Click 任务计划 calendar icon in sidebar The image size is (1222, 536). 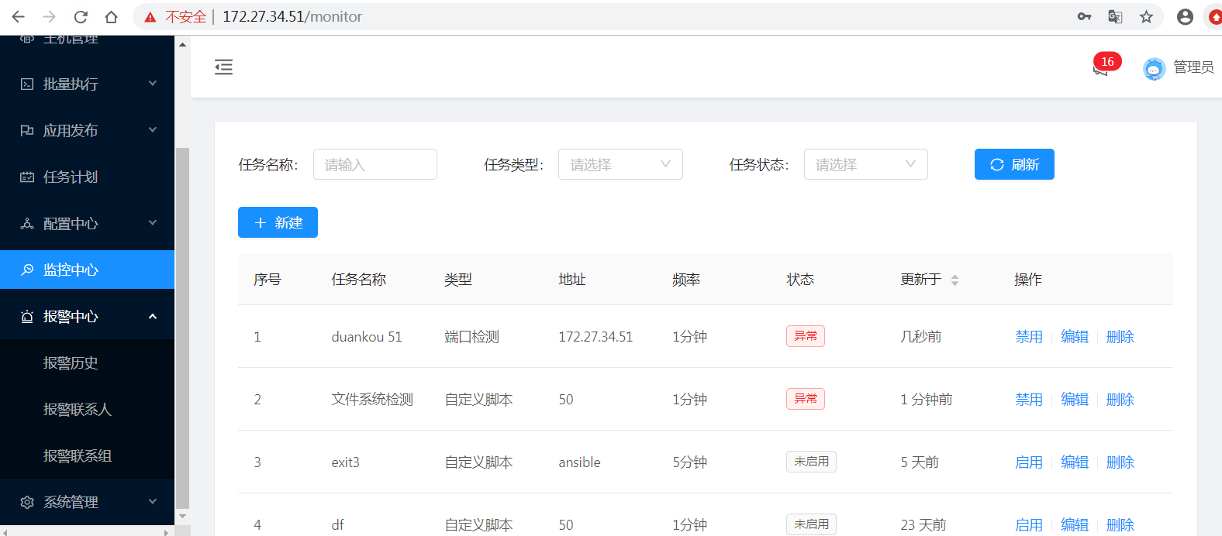coord(27,177)
